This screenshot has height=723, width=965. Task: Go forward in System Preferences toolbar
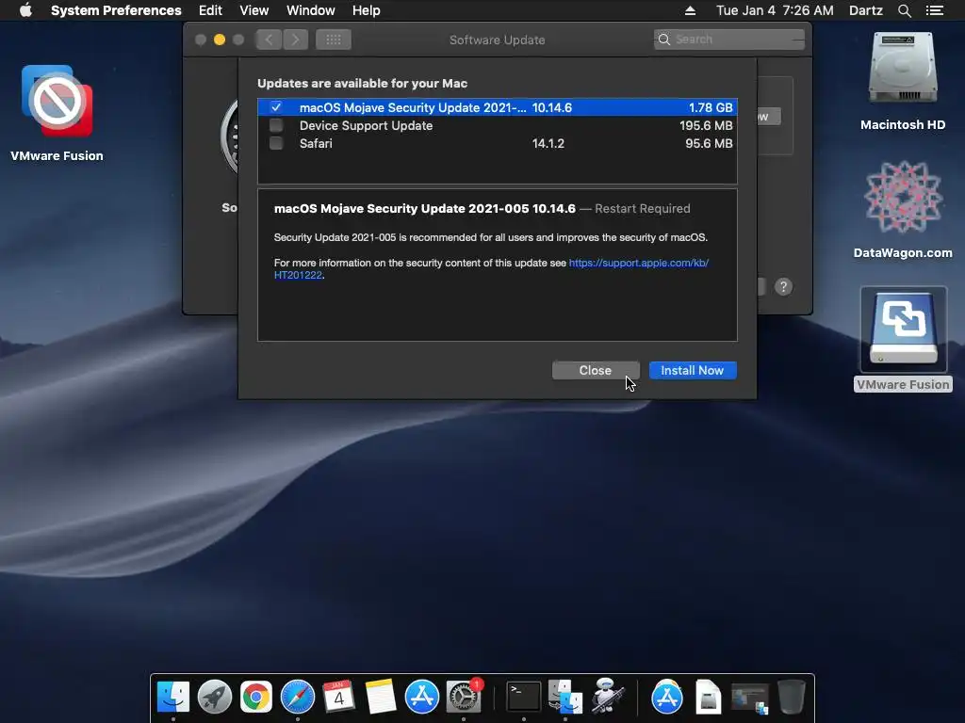tap(295, 40)
